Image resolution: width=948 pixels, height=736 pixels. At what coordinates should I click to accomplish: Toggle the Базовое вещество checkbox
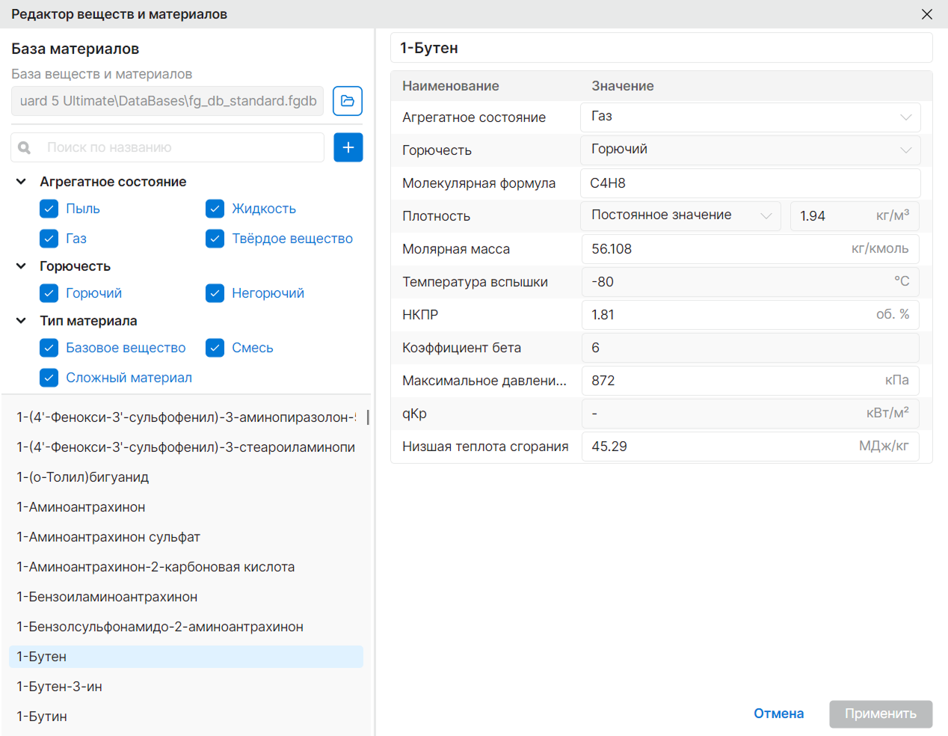(49, 348)
